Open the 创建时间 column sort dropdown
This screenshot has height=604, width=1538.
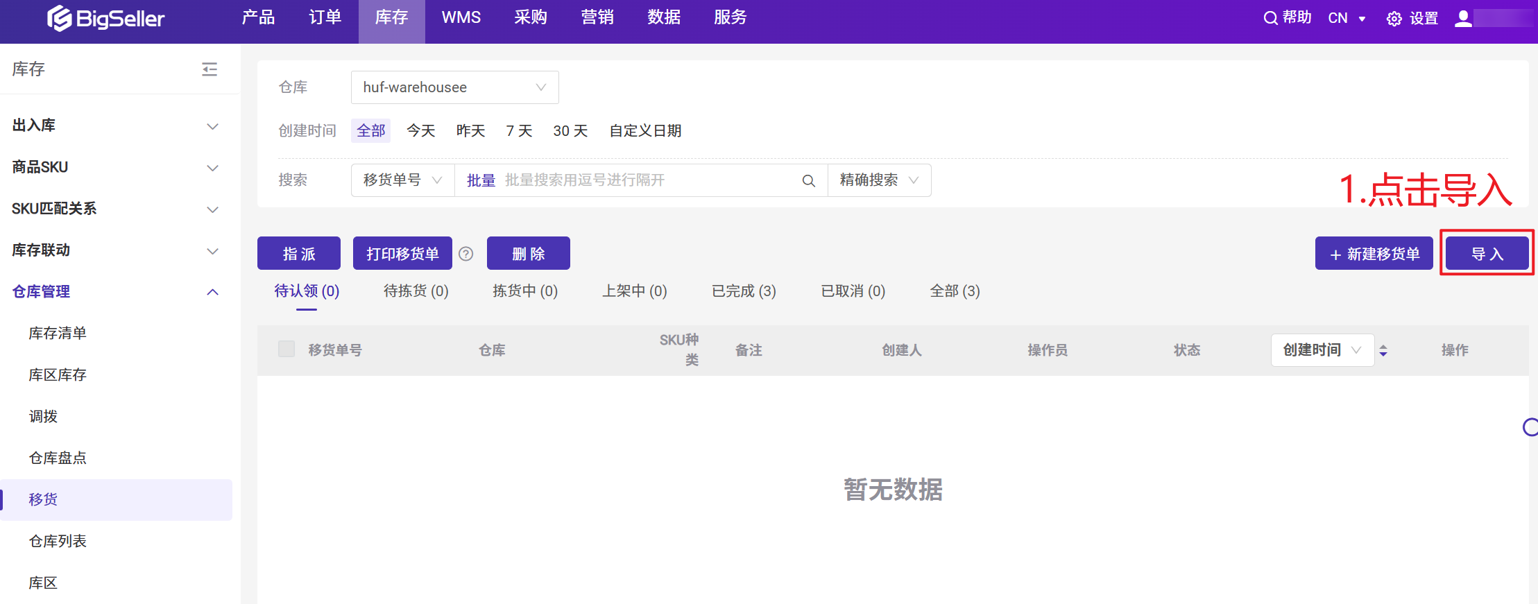tap(1322, 350)
